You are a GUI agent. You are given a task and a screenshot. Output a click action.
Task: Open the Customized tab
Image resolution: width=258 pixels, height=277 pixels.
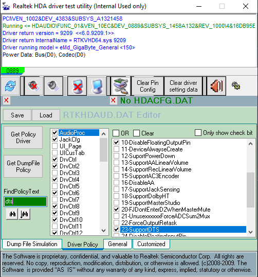point(151,244)
